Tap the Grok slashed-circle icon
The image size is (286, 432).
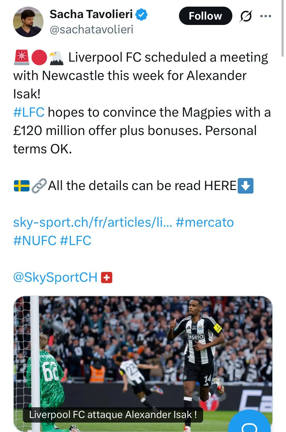point(246,16)
